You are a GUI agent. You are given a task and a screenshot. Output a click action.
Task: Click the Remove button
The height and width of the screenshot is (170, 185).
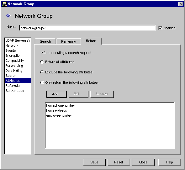(x=102, y=94)
